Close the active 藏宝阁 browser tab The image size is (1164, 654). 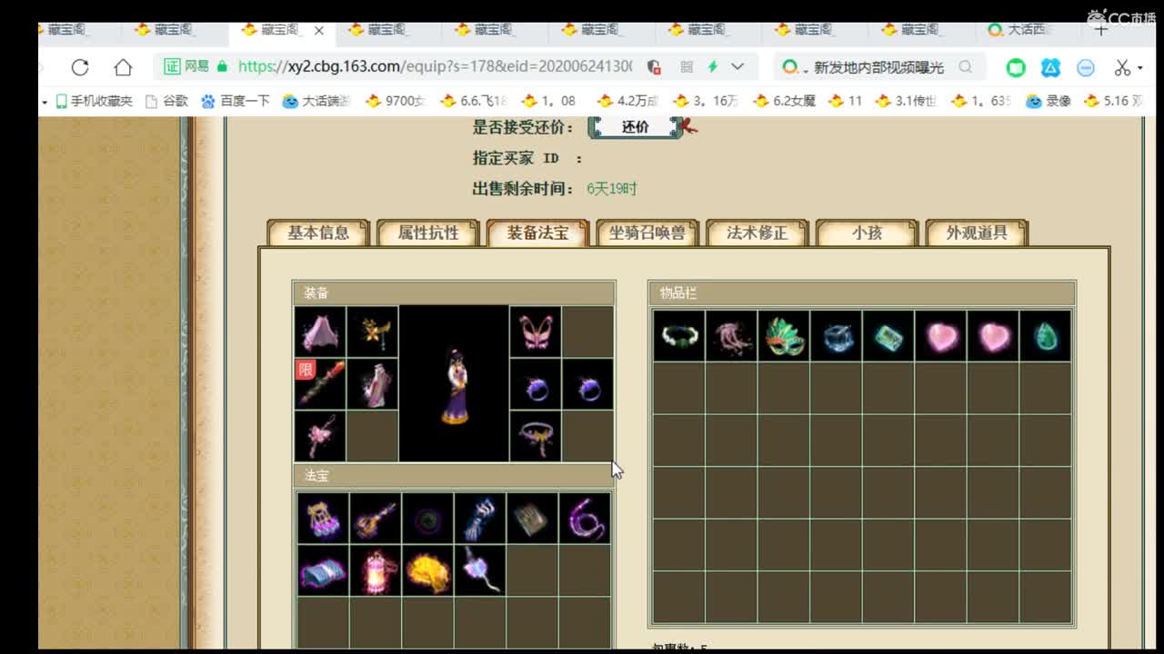319,30
